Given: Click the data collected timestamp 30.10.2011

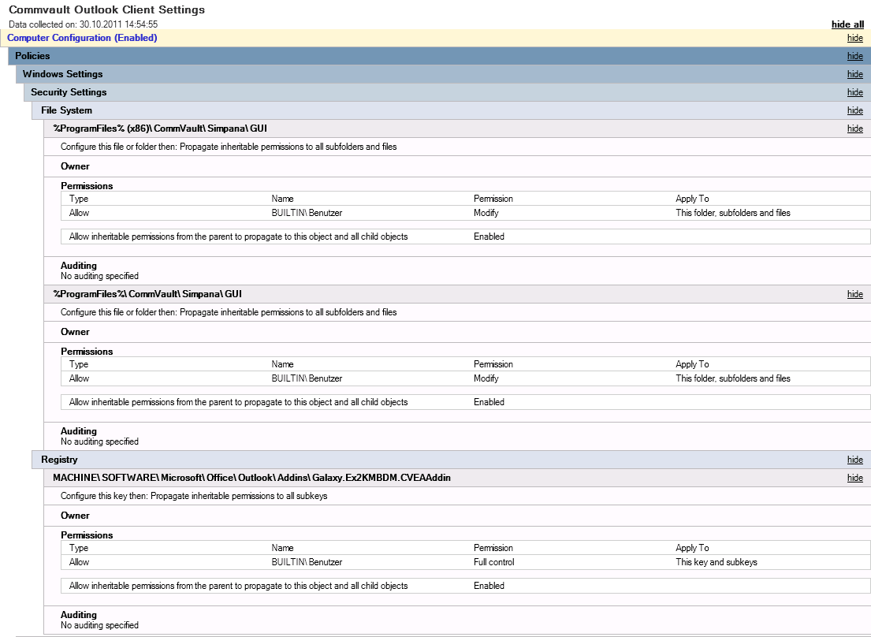Looking at the screenshot, I should 84,24.
